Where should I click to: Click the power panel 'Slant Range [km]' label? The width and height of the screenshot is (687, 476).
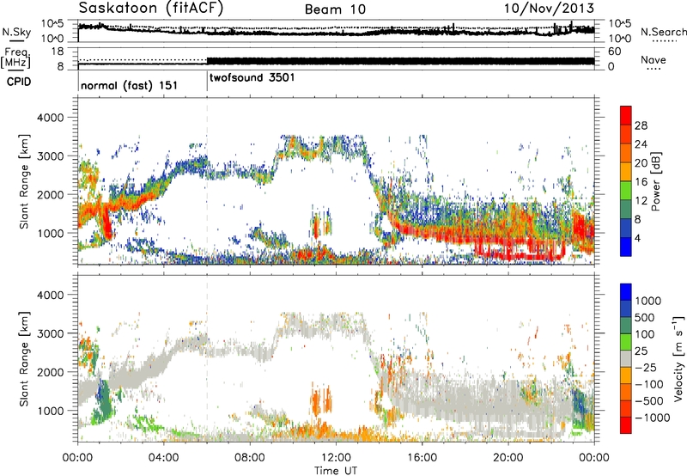coord(24,181)
